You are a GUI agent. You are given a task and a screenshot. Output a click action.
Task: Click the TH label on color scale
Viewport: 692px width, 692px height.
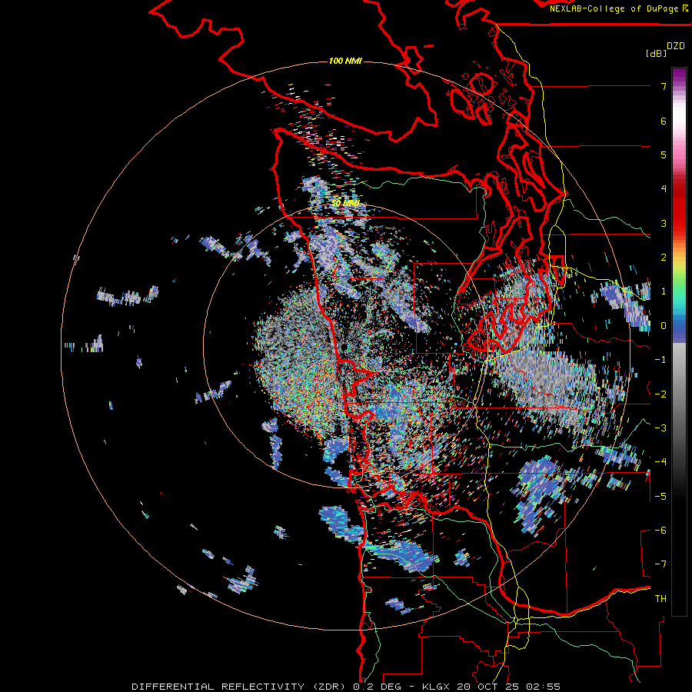point(660,599)
